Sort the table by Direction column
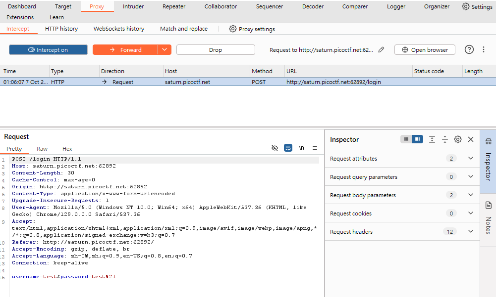This screenshot has width=496, height=297. click(x=131, y=71)
